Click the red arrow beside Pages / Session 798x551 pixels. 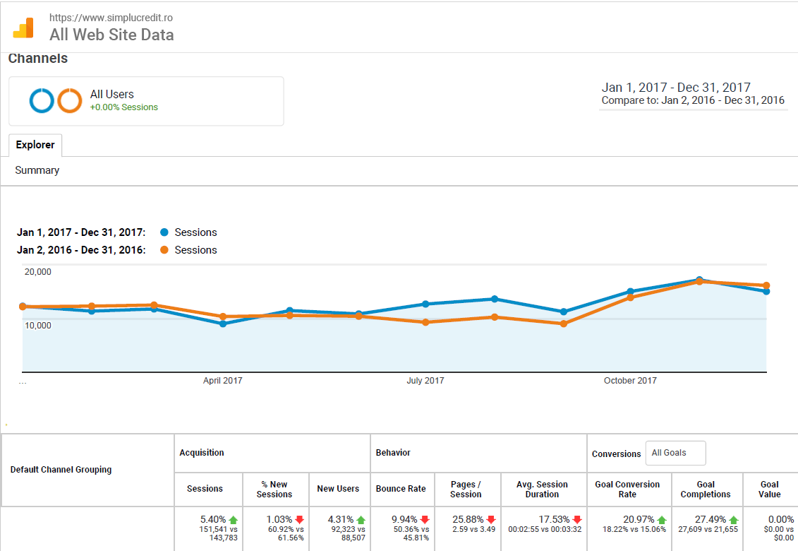(491, 517)
